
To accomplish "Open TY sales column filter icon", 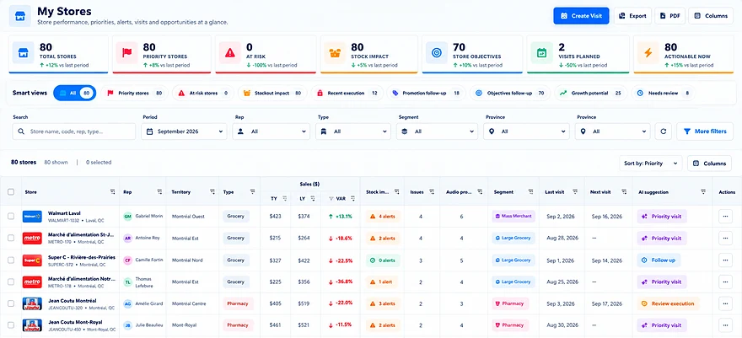I will (x=284, y=199).
